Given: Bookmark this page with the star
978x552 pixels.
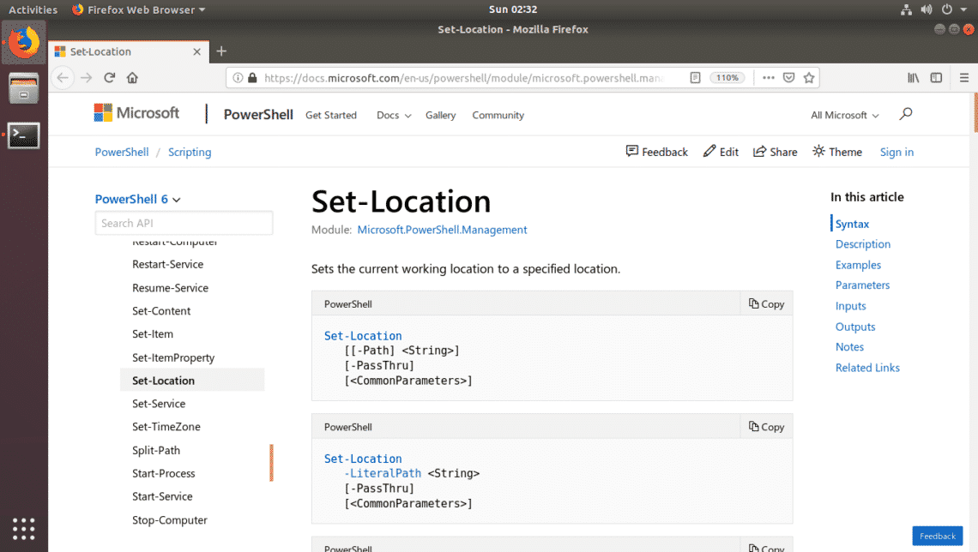Looking at the screenshot, I should (x=809, y=78).
